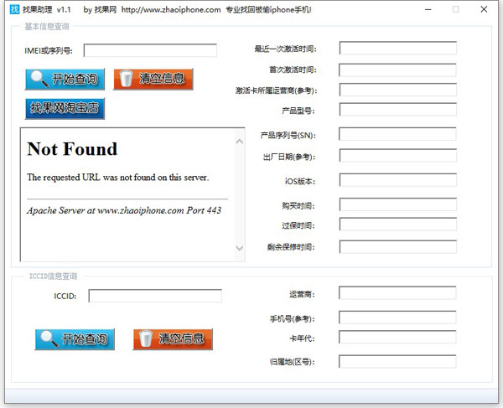Viewport: 503px width, 408px height.
Task: Click into the ICCID input field
Action: point(154,296)
